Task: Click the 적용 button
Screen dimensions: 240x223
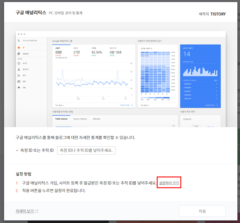Action: tap(202, 211)
